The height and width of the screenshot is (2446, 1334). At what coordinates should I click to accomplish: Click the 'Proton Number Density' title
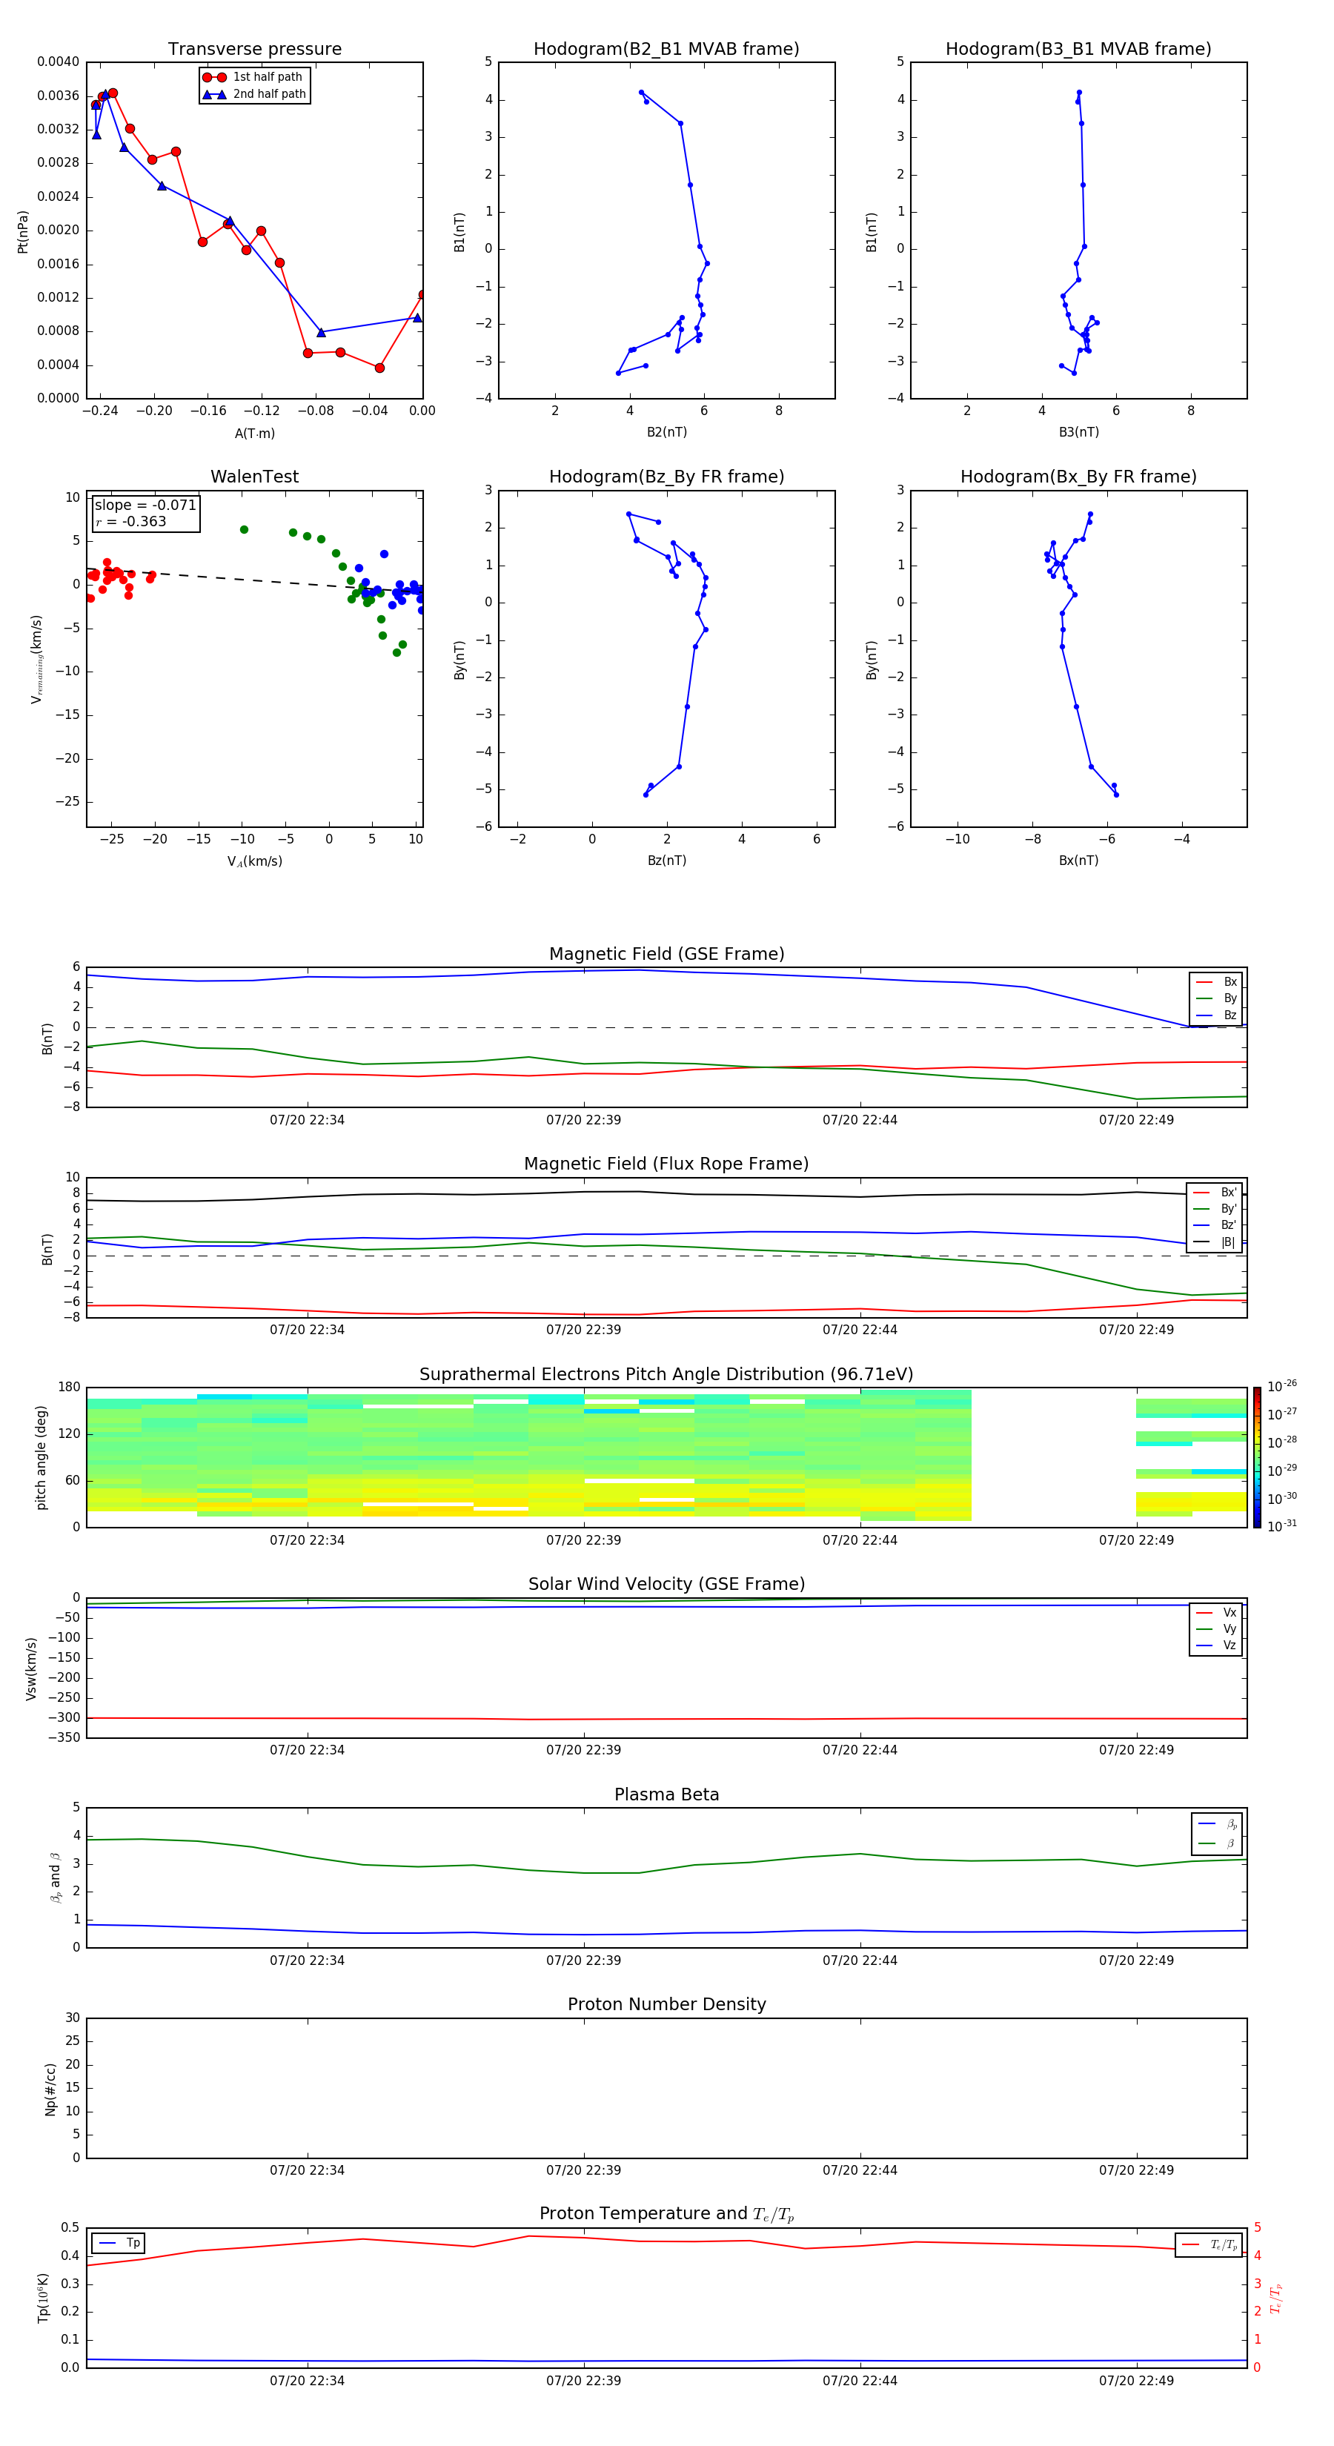tap(666, 2004)
